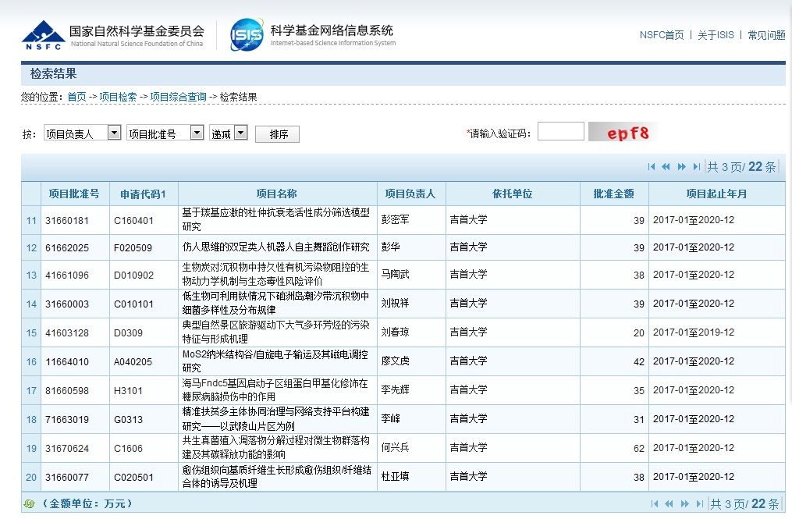This screenshot has width=792, height=519.
Task: Select approval number 31660181
Action: coord(66,220)
